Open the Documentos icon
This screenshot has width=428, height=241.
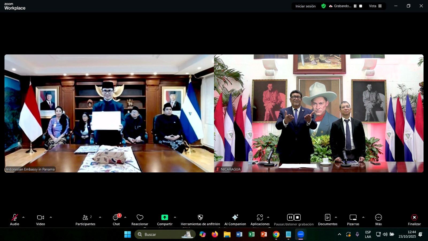point(327,217)
